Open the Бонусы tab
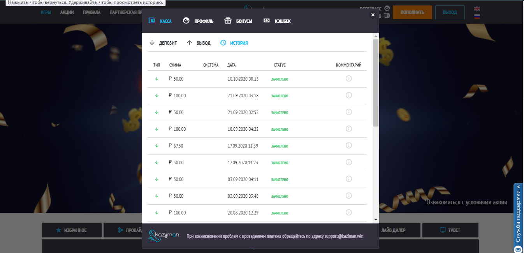Screen dimensions: 524x253 (238, 21)
